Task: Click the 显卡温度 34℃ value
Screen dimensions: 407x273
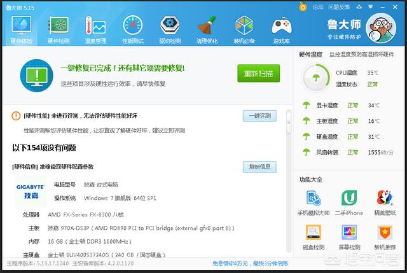Action: (373, 106)
